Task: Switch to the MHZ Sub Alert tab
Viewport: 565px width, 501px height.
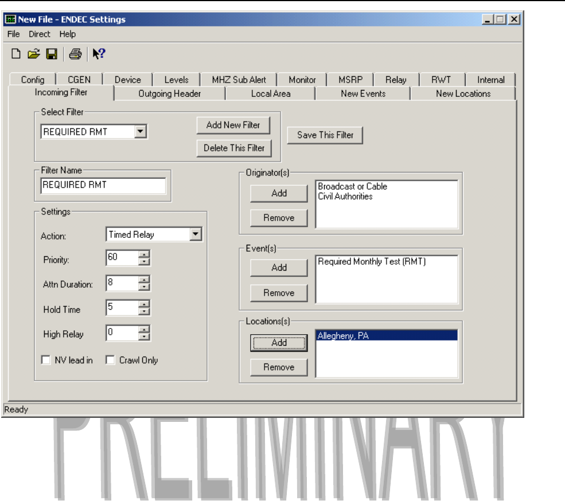Action: [239, 80]
